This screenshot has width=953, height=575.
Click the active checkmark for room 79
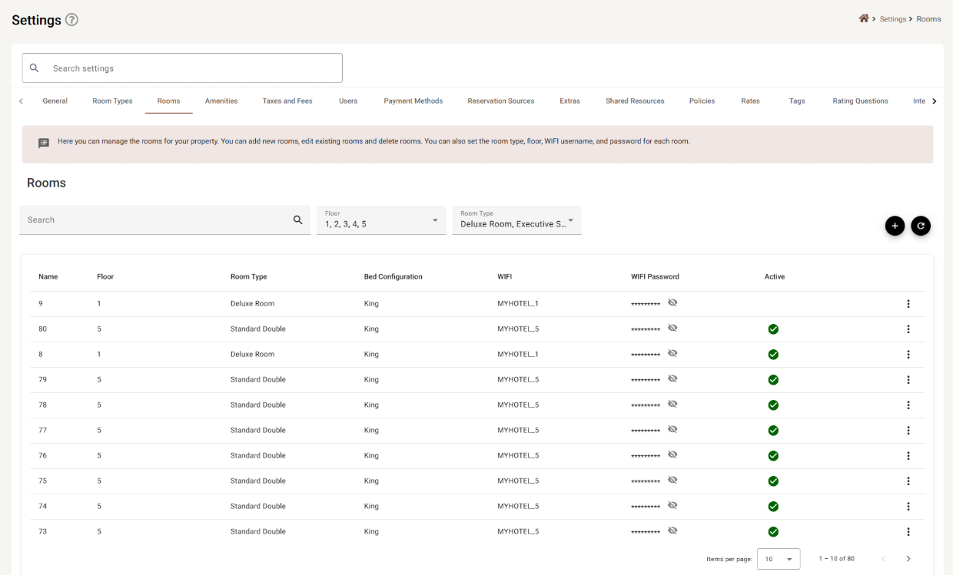coord(773,380)
